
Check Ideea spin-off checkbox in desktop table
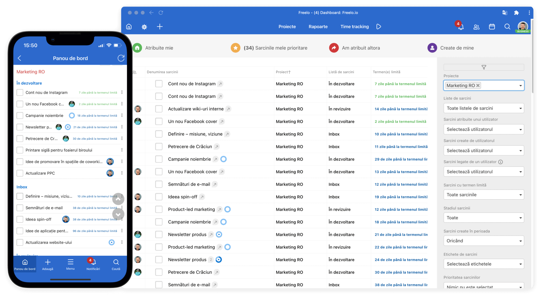click(x=159, y=197)
